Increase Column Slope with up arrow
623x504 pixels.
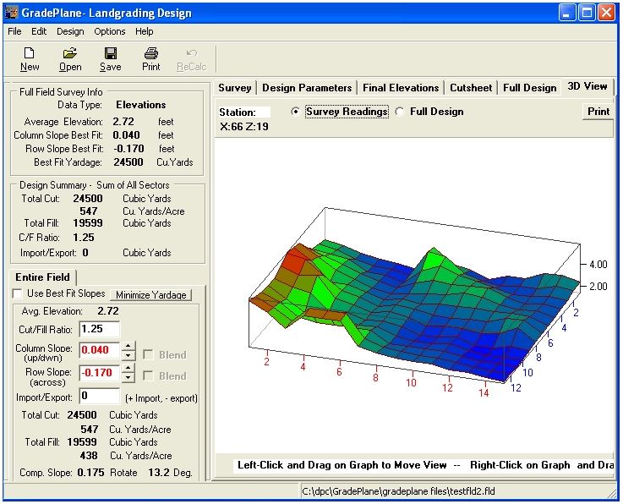pyautogui.click(x=128, y=345)
